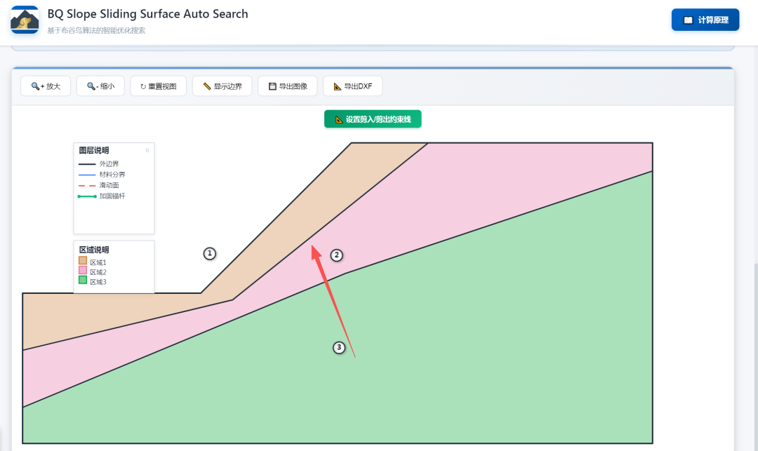Click the book icon in 计算原理
Viewport: 758px width, 451px height.
(x=688, y=20)
